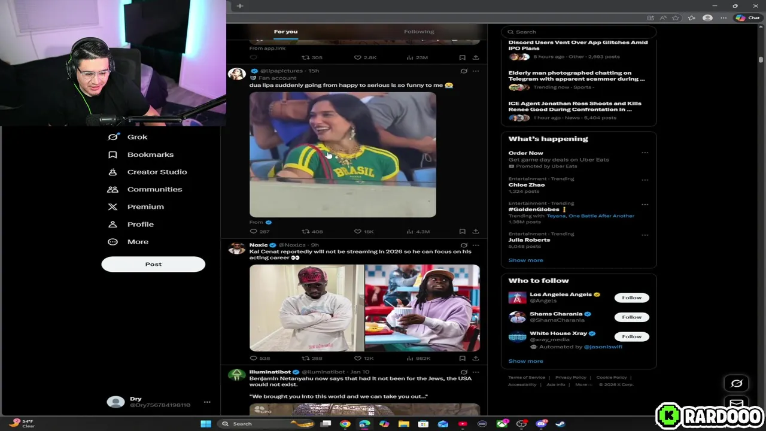Open the Noxics profile avatar
This screenshot has height=431, width=766.
237,248
